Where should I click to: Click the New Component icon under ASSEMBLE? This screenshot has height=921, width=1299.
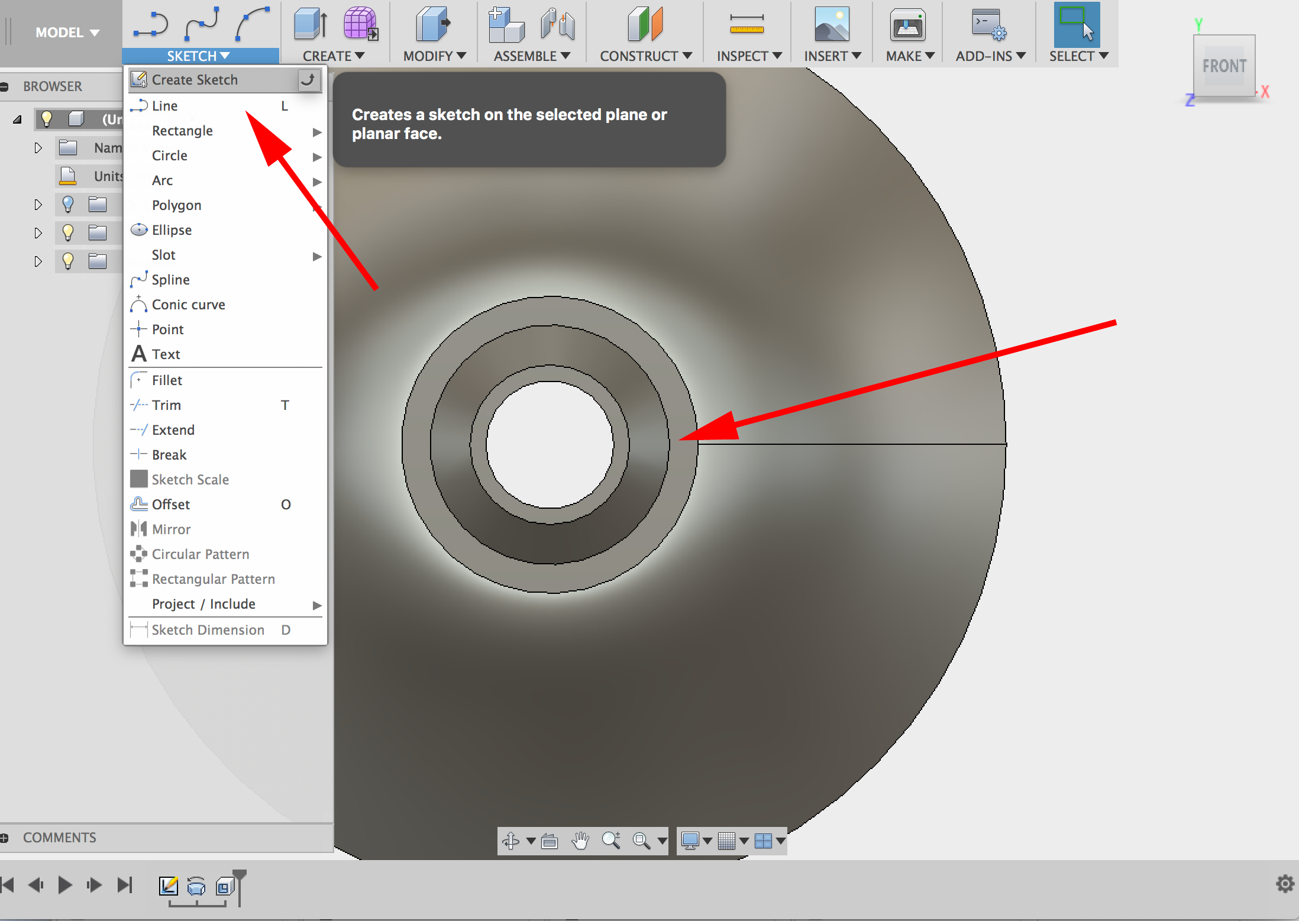[506, 25]
